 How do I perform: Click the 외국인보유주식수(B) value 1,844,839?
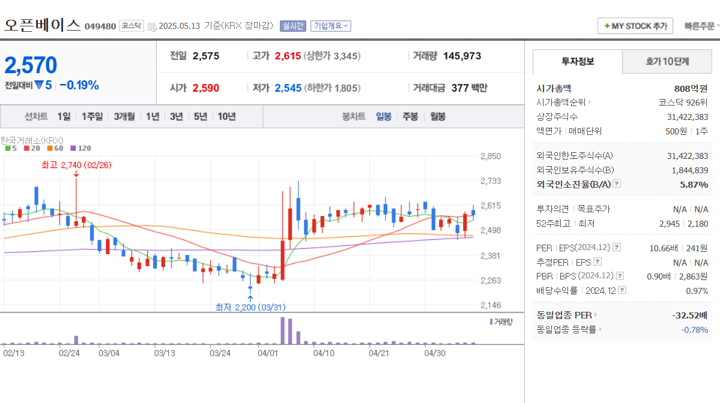[x=690, y=170]
